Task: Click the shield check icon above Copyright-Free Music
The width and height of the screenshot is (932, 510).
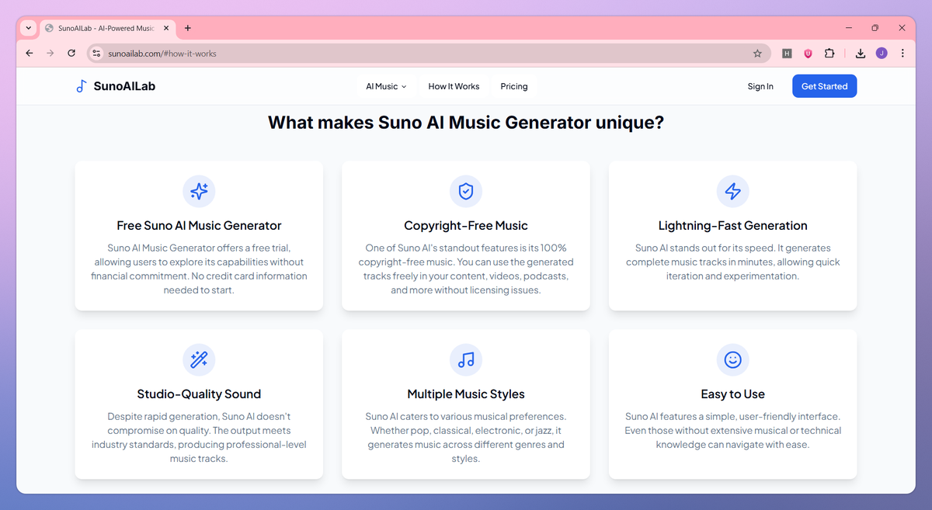Action: tap(466, 191)
